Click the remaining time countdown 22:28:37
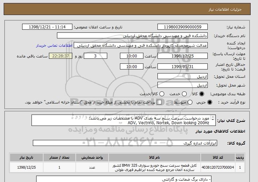This screenshot has width=258, height=182. [61, 56]
